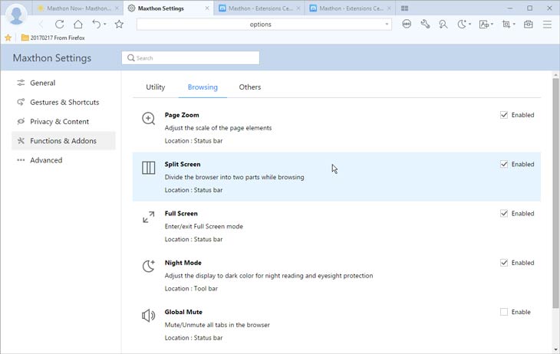Open the user avatar account menu
560x354 pixels.
(x=16, y=15)
